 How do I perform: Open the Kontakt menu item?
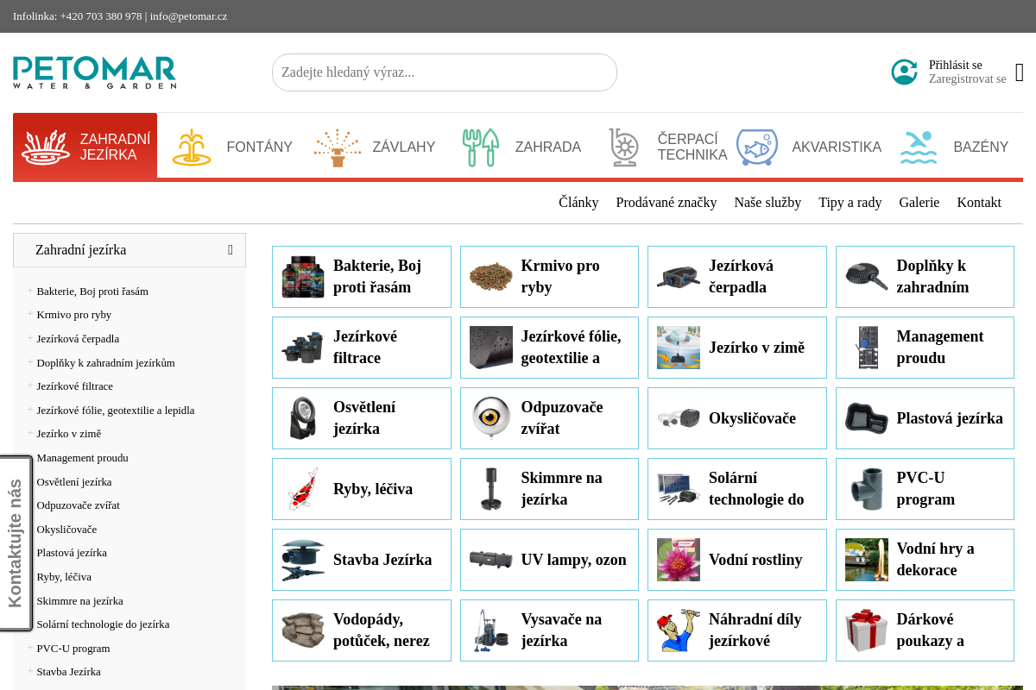(x=979, y=203)
